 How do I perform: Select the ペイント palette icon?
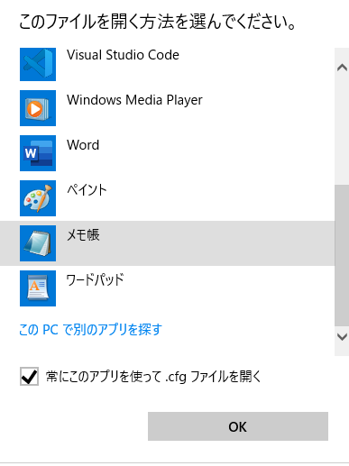38,198
